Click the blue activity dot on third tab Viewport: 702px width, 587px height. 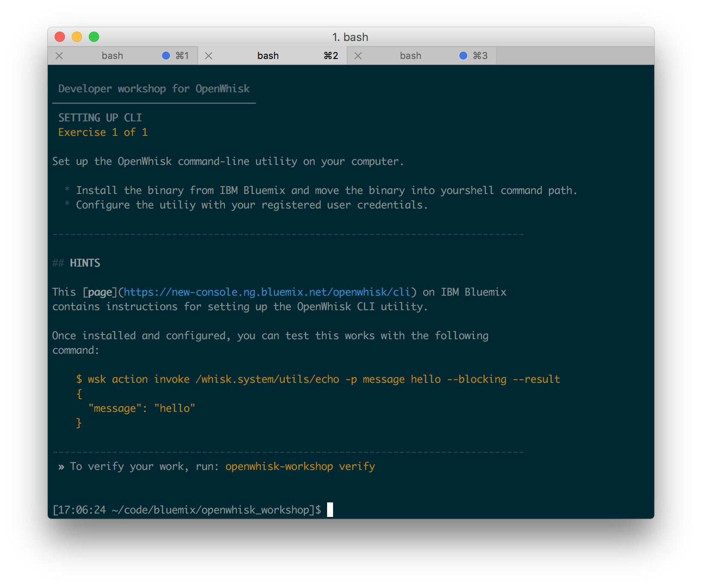pos(463,56)
